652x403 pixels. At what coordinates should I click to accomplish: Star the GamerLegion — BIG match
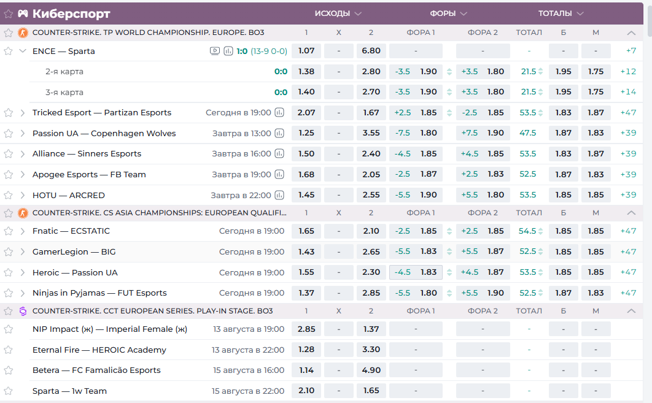9,251
